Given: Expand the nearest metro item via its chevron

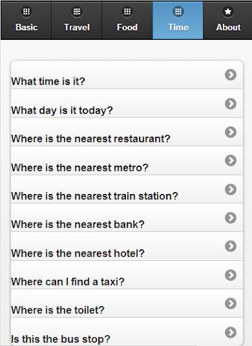Looking at the screenshot, I should pos(230,161).
